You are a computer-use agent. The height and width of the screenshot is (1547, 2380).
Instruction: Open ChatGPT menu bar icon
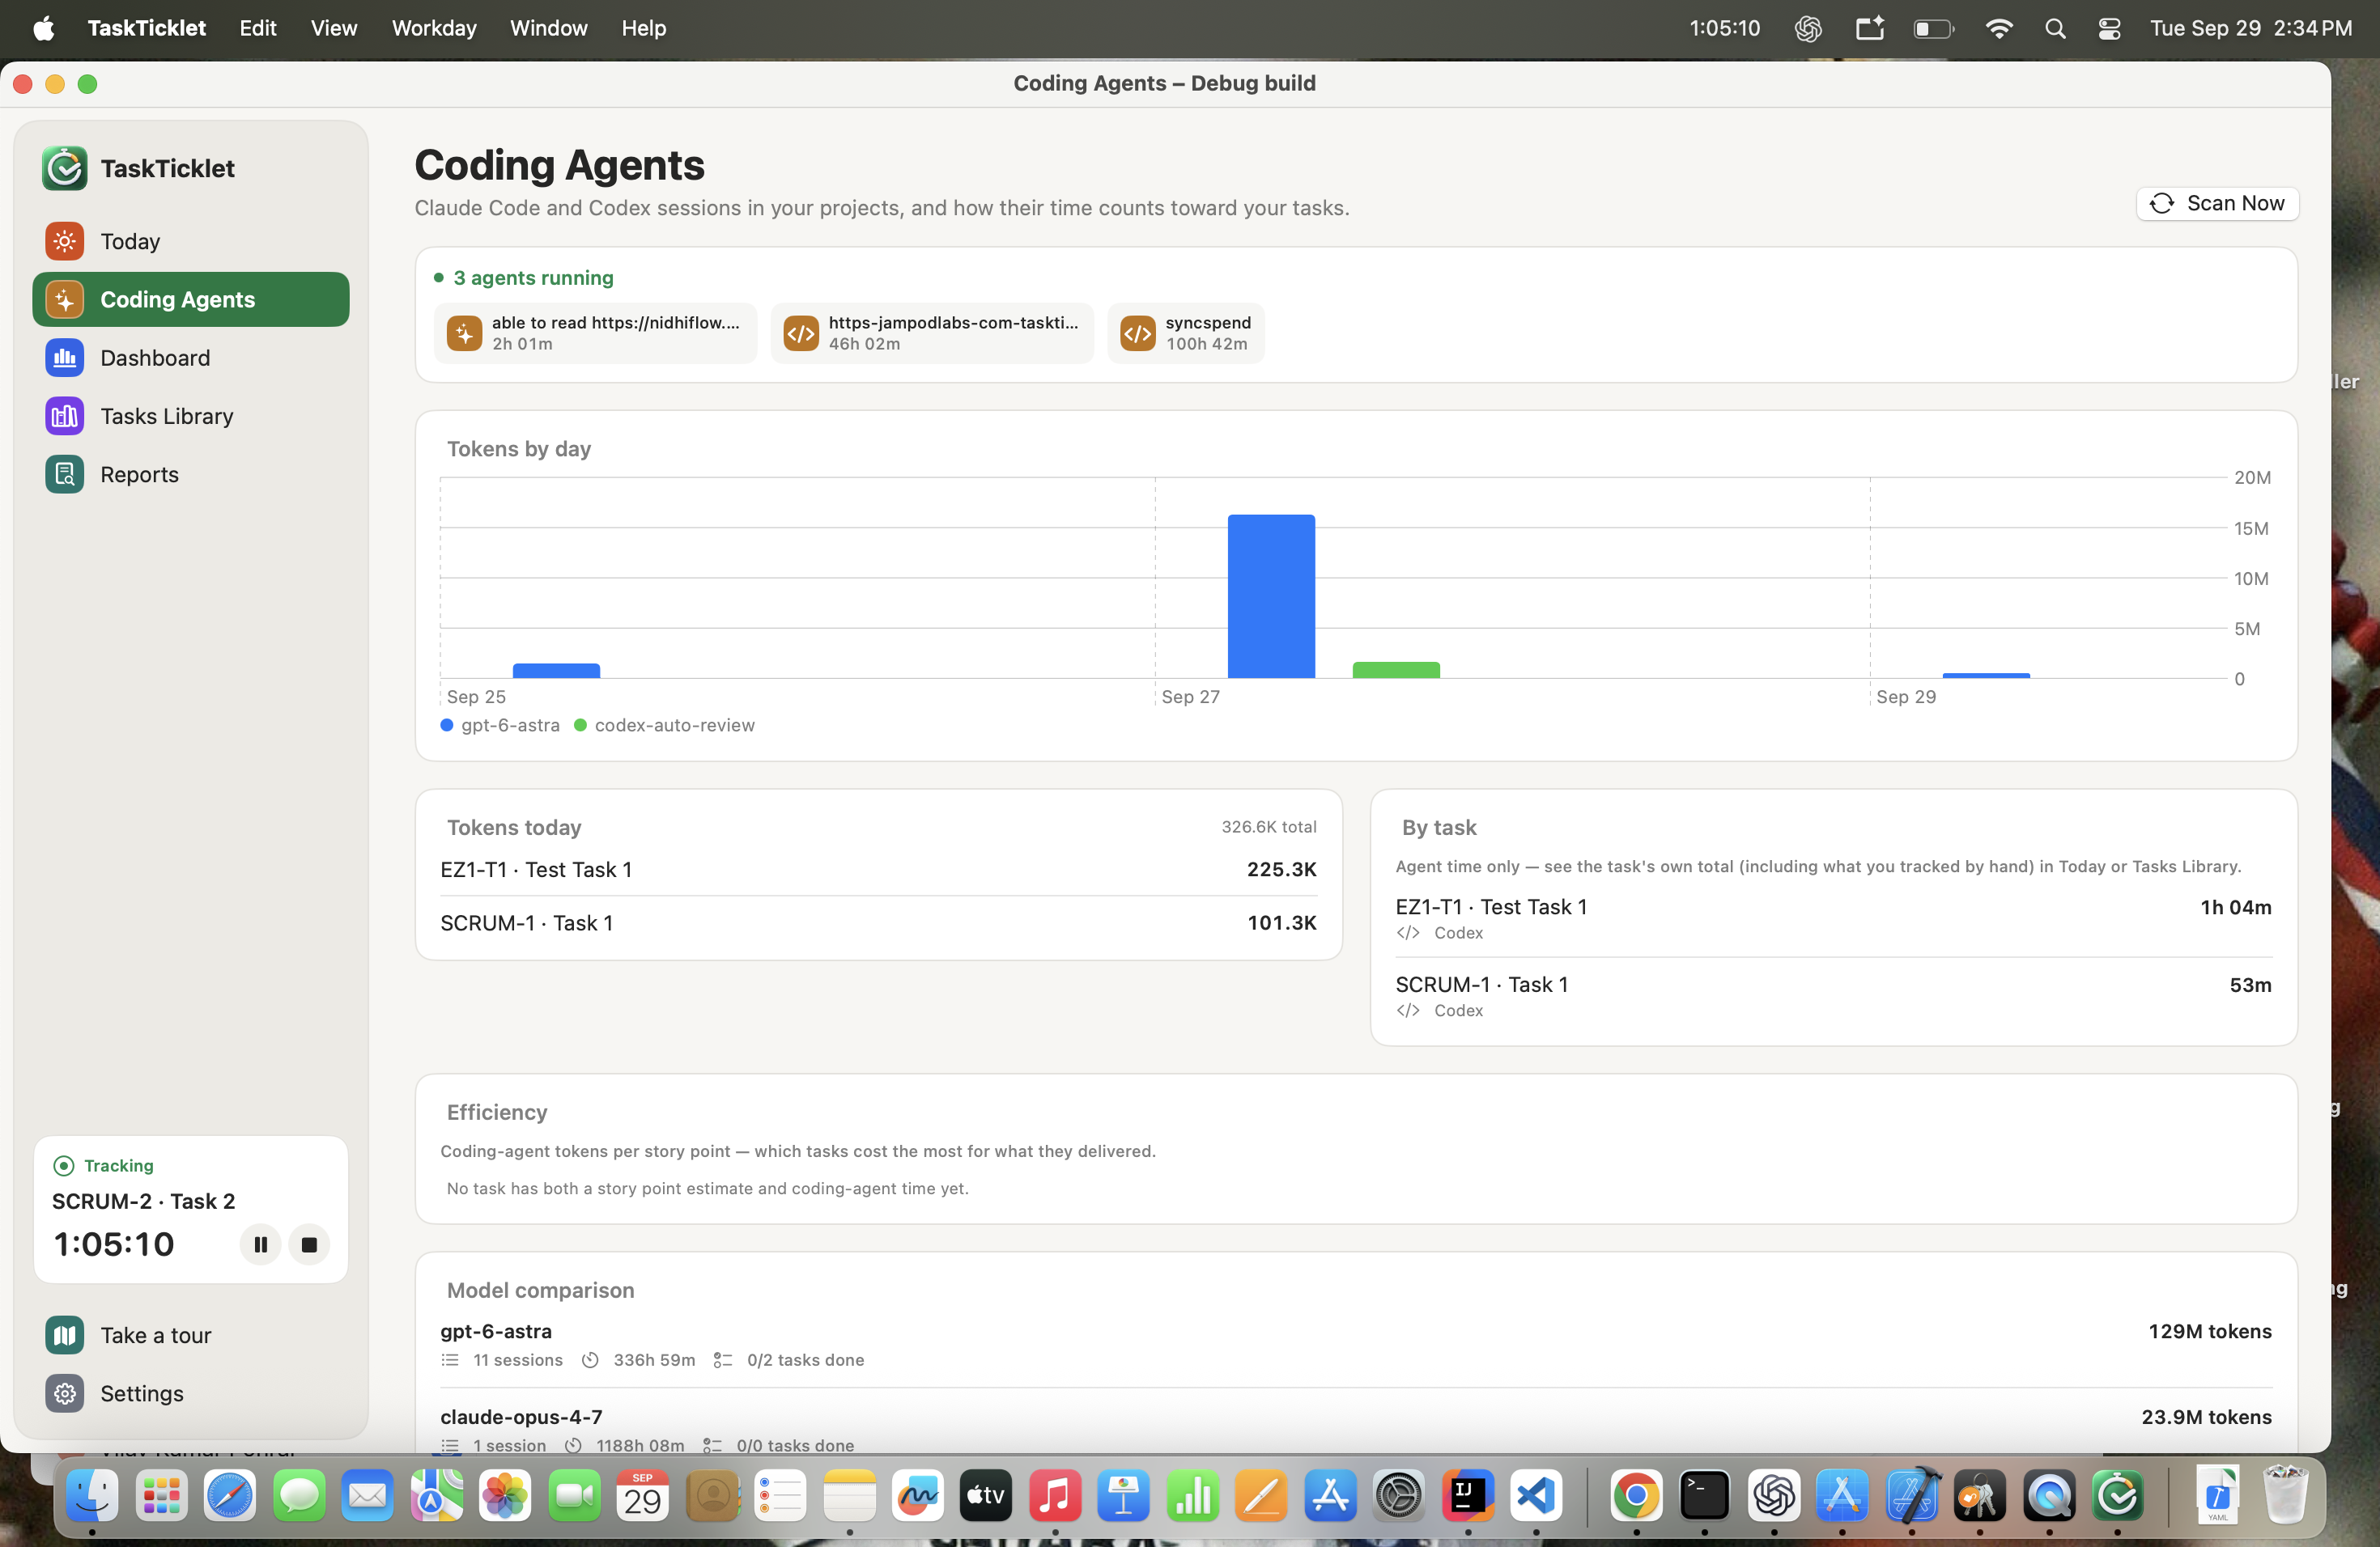coord(1807,28)
